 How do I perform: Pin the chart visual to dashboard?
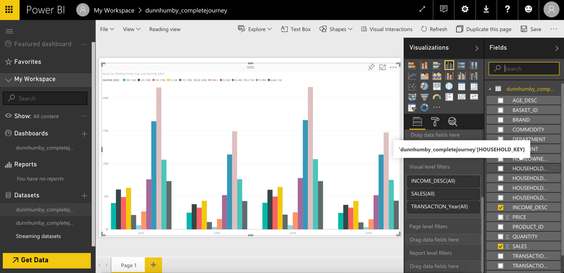pyautogui.click(x=371, y=67)
